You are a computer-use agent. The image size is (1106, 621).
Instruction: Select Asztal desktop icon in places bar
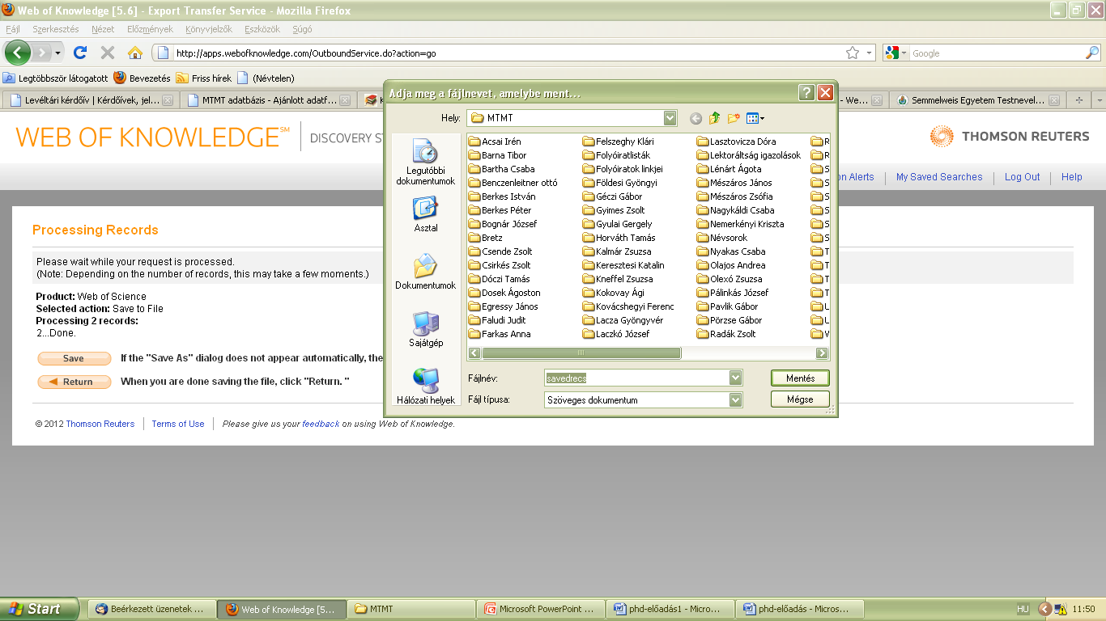[425, 214]
